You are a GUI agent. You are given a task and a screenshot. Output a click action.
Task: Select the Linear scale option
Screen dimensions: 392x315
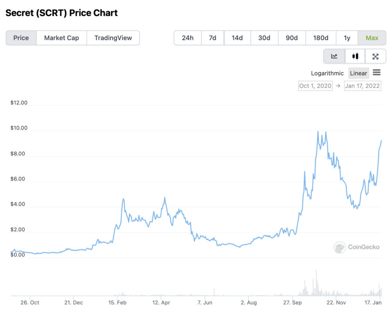(358, 73)
